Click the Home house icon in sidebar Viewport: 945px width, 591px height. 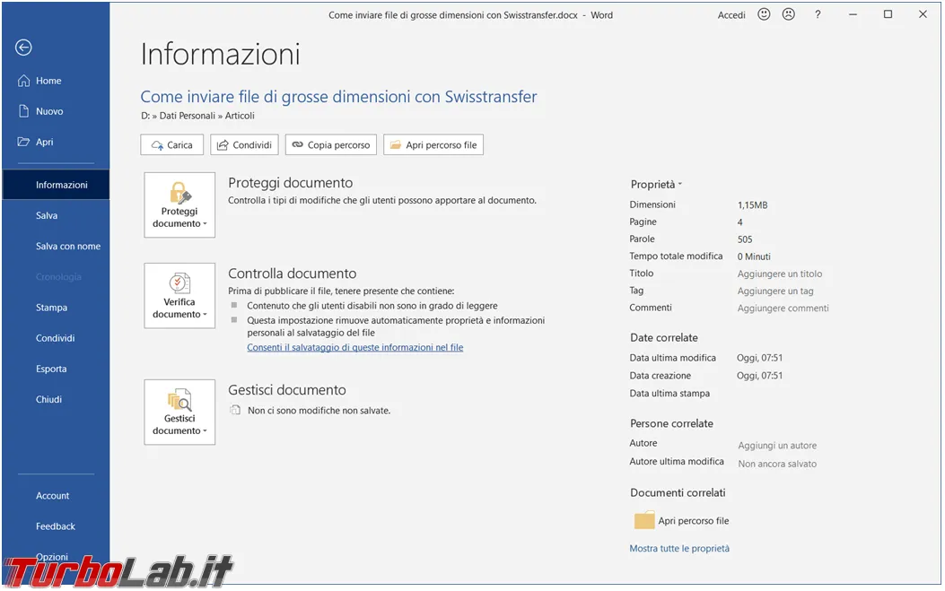click(23, 81)
